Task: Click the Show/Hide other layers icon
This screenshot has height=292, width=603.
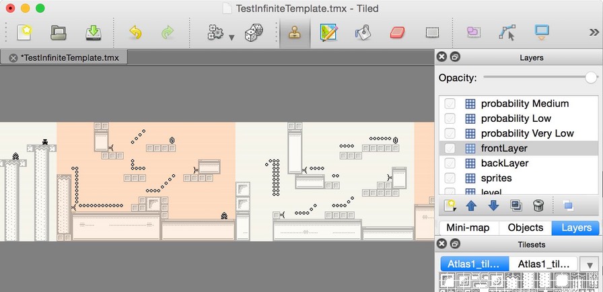Action: [567, 206]
